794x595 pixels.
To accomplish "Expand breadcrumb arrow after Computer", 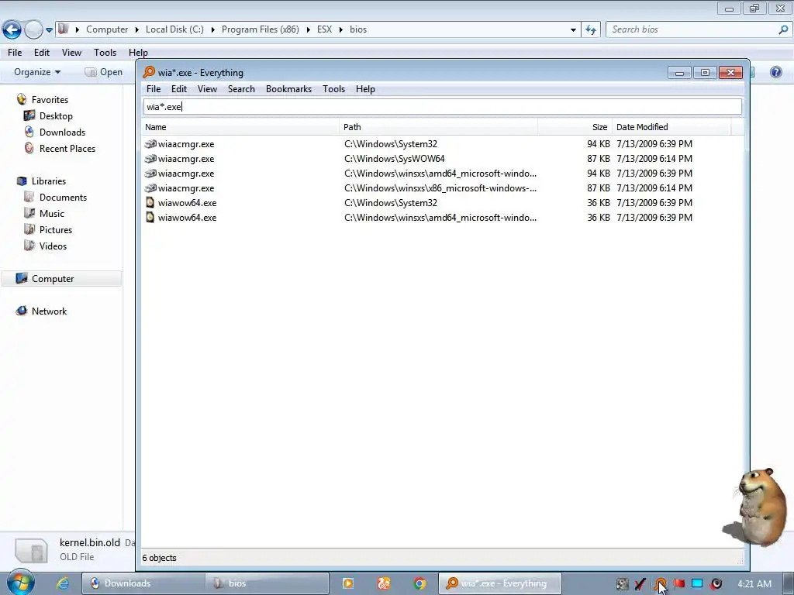I will click(x=136, y=30).
